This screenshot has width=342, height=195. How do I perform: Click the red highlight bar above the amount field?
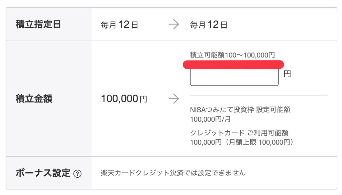pos(234,64)
